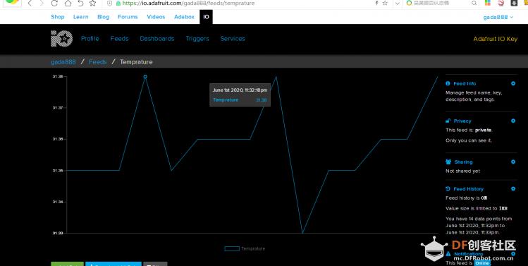
Task: Click the Feed History heading
Action: pyautogui.click(x=468, y=189)
